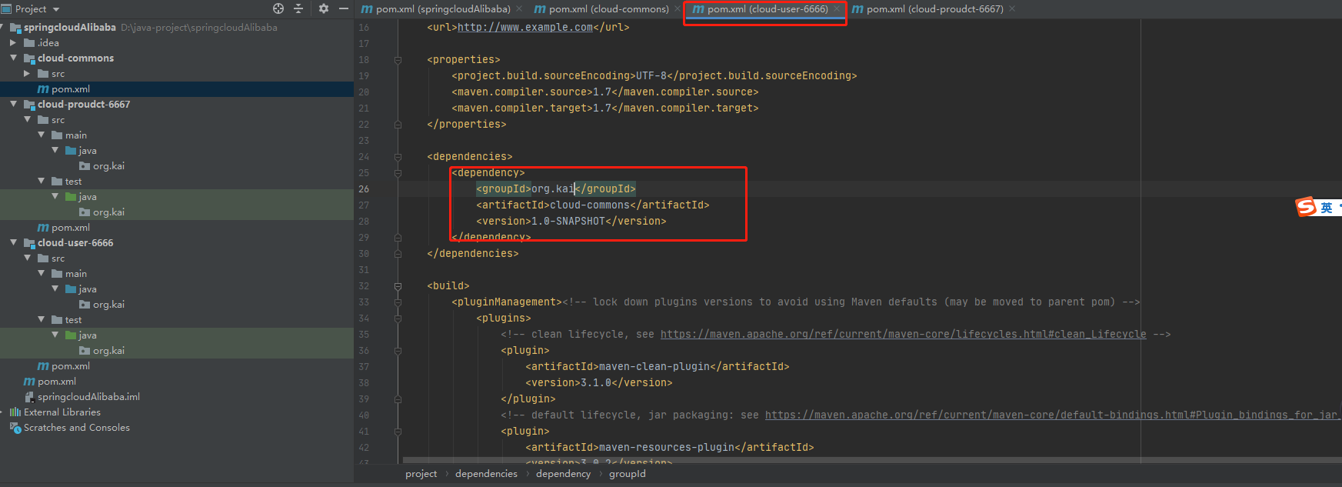Click the blue java source folder icon under cloud-user-6666 main

(71, 289)
